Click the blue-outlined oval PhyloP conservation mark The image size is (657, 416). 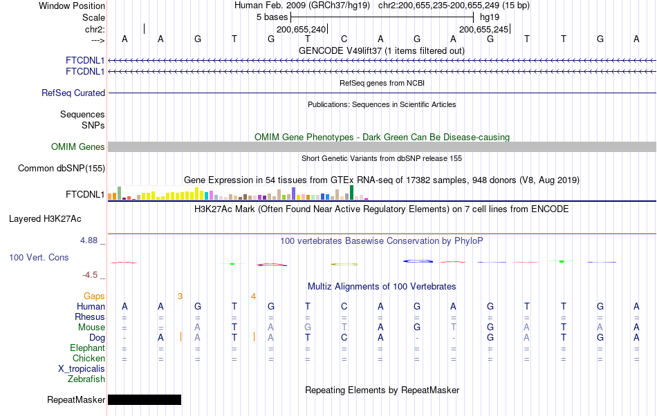tap(418, 261)
